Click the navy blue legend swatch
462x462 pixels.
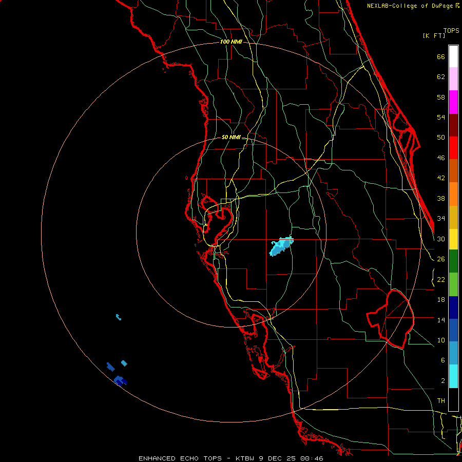click(x=453, y=307)
